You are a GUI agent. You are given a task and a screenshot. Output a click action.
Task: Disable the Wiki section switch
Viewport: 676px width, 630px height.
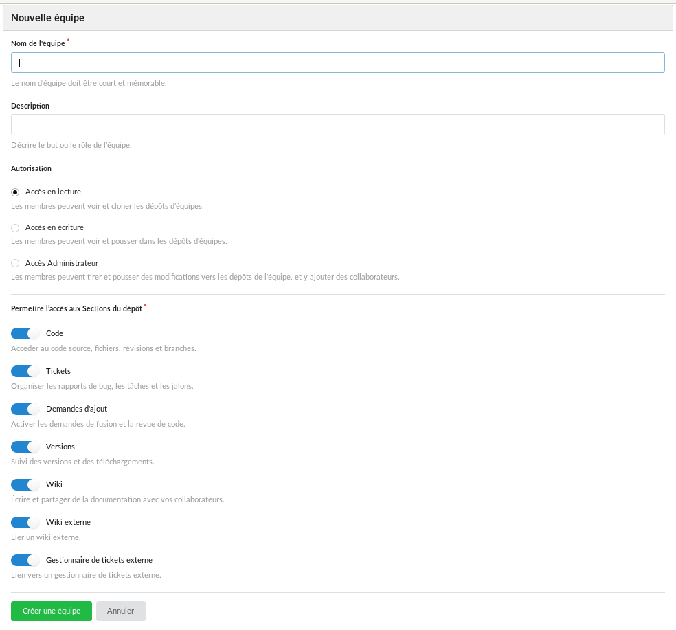[x=25, y=485]
